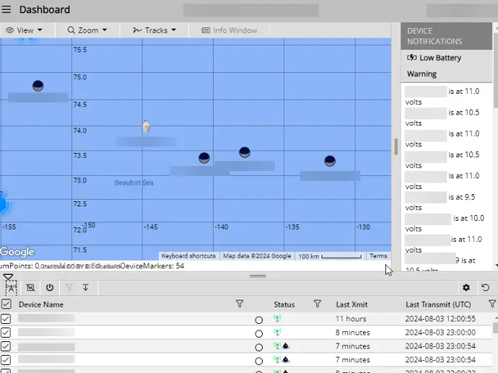The width and height of the screenshot is (498, 373).
Task: Select the circle radio in 11 hours row
Action: point(259,320)
